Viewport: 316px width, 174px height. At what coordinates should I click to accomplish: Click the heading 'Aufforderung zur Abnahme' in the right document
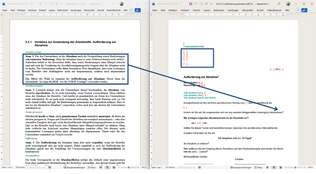coord(201,77)
